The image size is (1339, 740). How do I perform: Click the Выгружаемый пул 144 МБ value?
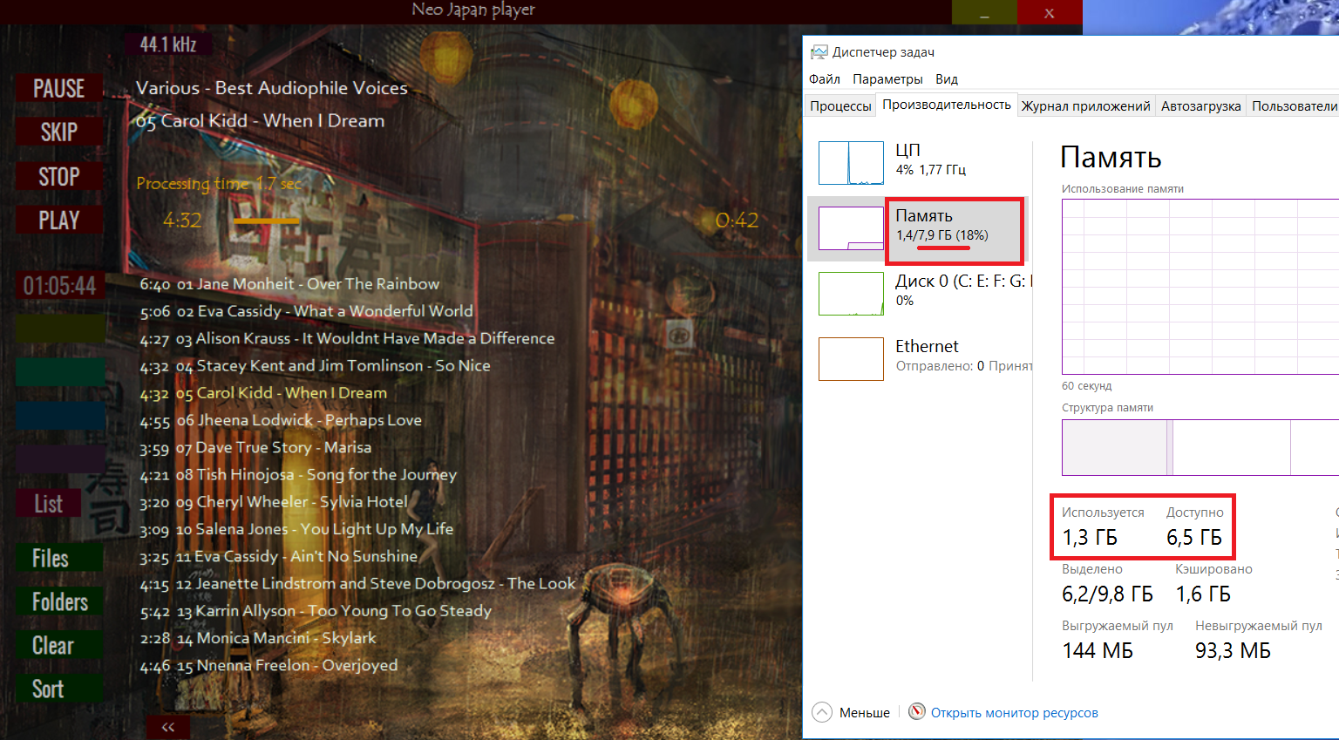point(1098,651)
